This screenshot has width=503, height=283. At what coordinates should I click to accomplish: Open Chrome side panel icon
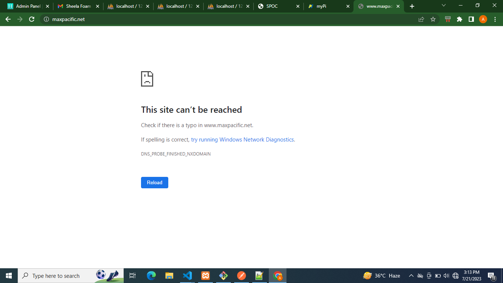point(471,19)
